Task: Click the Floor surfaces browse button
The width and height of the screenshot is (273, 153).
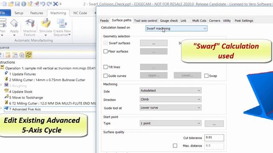Action: pos(154,51)
